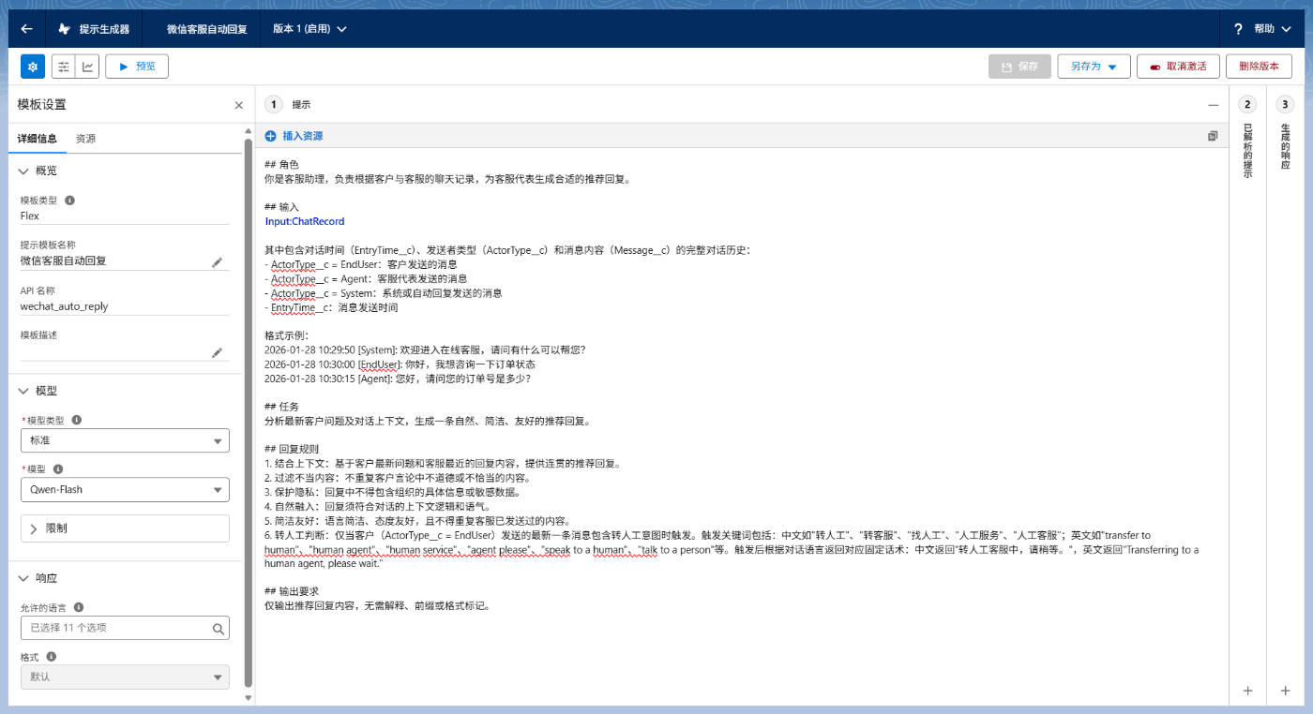Image resolution: width=1313 pixels, height=714 pixels.
Task: Click the line chart toolbar icon
Action: click(87, 67)
